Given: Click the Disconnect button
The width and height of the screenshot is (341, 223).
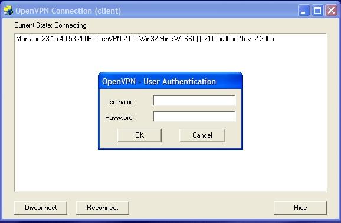Looking at the screenshot, I should coord(41,208).
